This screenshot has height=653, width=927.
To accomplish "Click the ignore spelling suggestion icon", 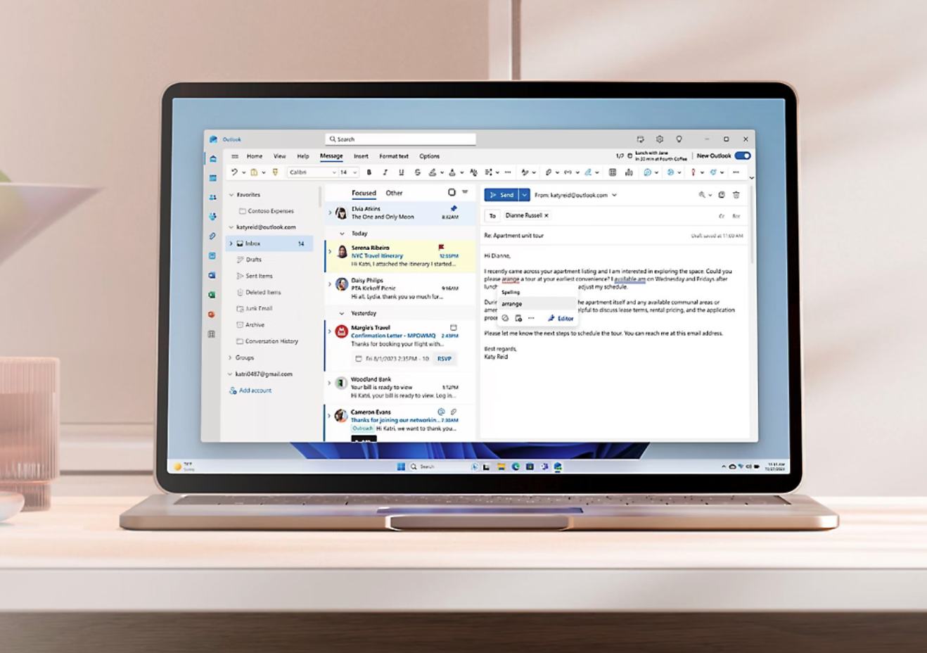I will [x=505, y=318].
